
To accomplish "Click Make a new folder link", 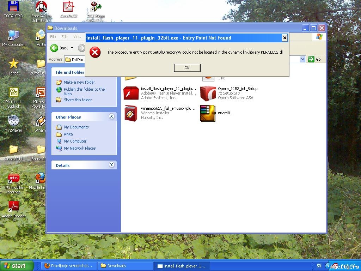I will click(79, 82).
